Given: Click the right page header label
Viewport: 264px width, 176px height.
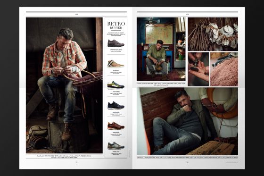Looking at the screenshot, I should click(x=187, y=14).
